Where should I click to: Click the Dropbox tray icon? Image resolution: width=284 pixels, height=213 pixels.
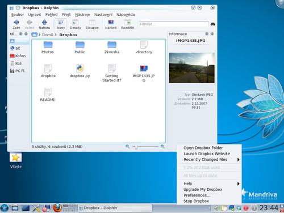tap(239, 208)
